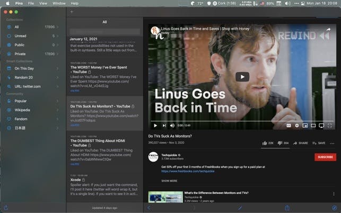
Task: Toggle theater mode in the video player
Action: [313, 126]
